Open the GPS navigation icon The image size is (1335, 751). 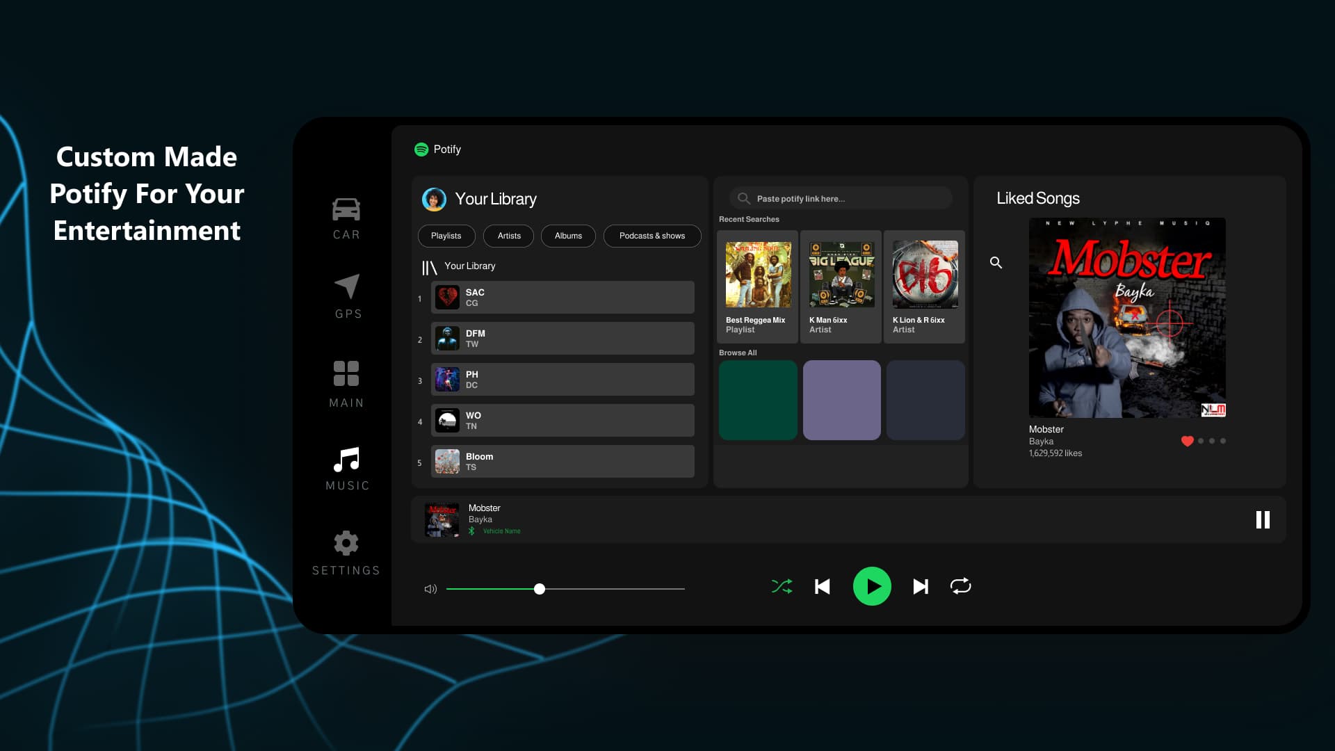click(347, 286)
